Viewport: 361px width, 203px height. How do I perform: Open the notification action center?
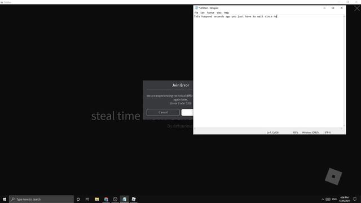pyautogui.click(x=355, y=199)
